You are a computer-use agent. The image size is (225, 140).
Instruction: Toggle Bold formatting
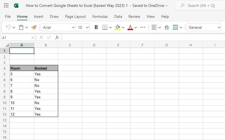(x=96, y=27)
